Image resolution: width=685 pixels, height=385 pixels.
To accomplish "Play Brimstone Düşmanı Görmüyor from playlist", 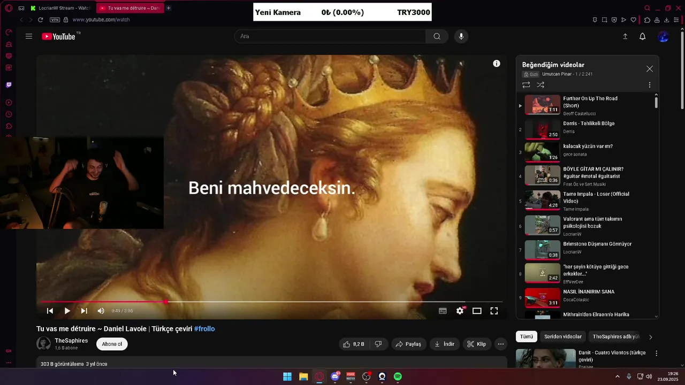I will click(587, 250).
